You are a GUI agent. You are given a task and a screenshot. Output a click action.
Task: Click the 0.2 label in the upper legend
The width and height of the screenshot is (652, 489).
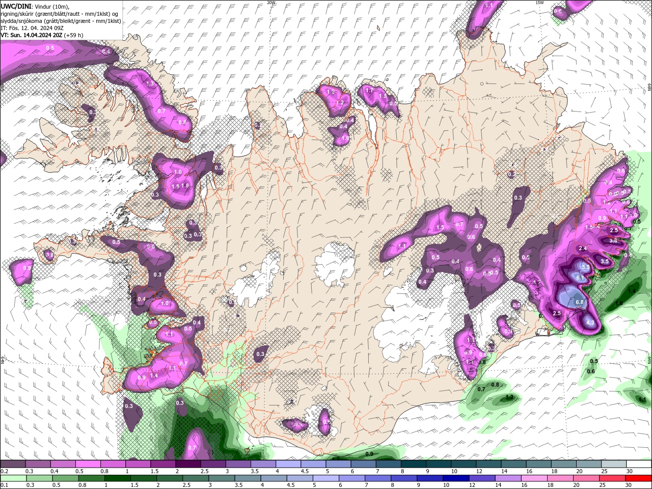tap(5, 471)
